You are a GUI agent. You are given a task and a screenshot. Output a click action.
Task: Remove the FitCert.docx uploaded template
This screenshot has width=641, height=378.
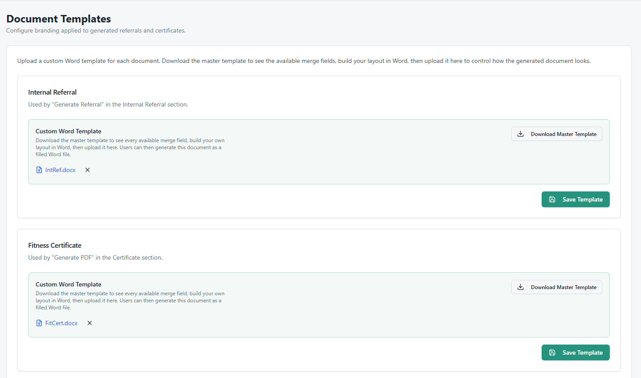pyautogui.click(x=90, y=323)
